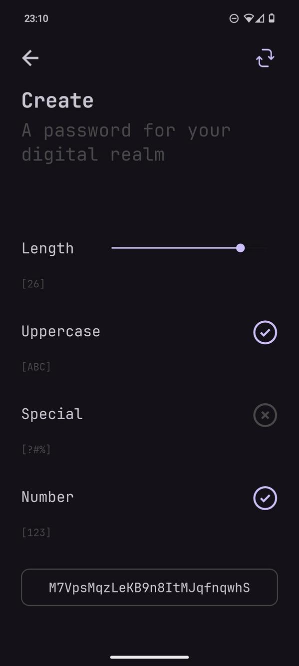Image resolution: width=299 pixels, height=666 pixels.
Task: Tap the checkmark icon next to Uppercase
Action: (265, 332)
